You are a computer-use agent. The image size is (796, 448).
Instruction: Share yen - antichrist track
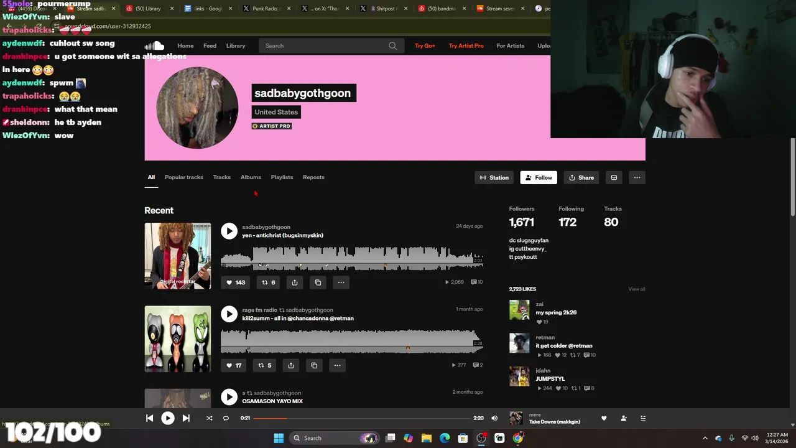pos(295,282)
